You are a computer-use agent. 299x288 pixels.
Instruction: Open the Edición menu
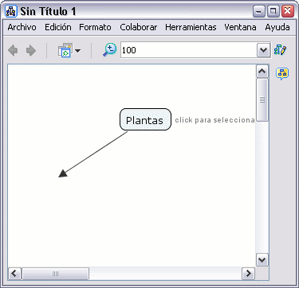[58, 27]
